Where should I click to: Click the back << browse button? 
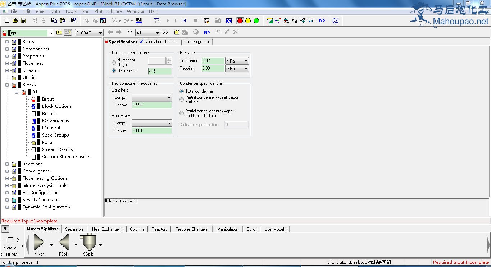130,32
